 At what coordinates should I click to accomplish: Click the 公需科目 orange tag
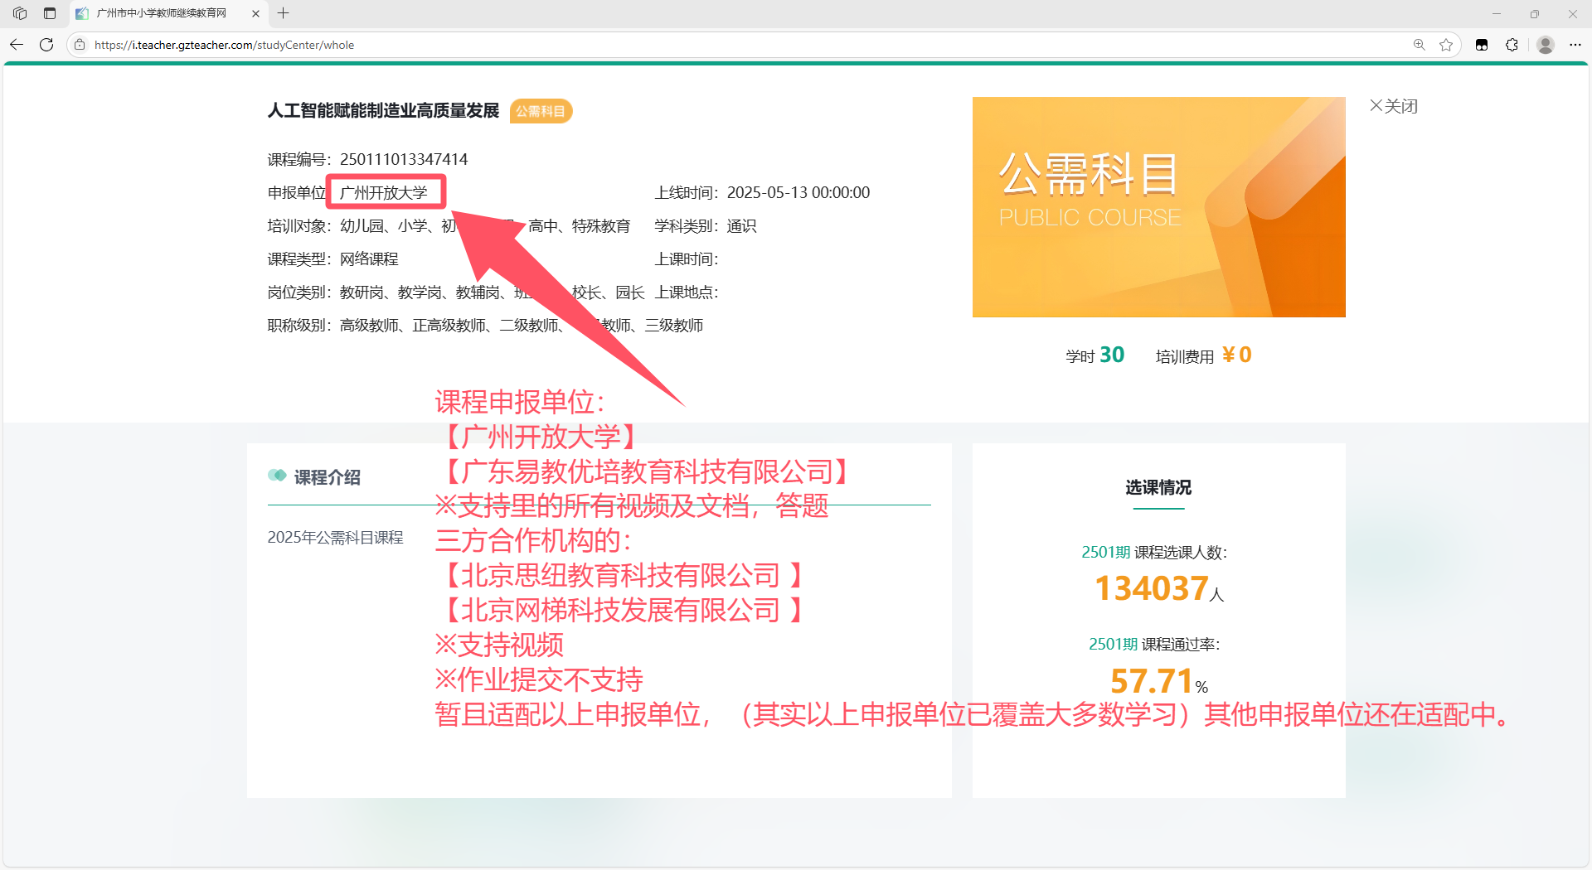pyautogui.click(x=541, y=111)
